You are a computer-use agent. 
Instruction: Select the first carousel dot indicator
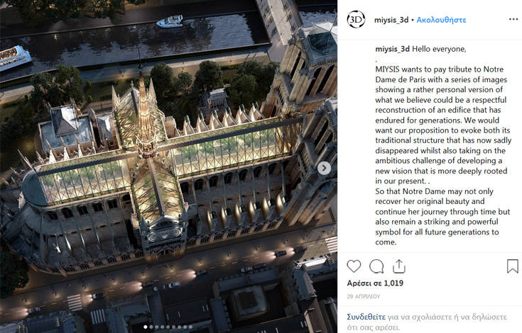pos(146,327)
